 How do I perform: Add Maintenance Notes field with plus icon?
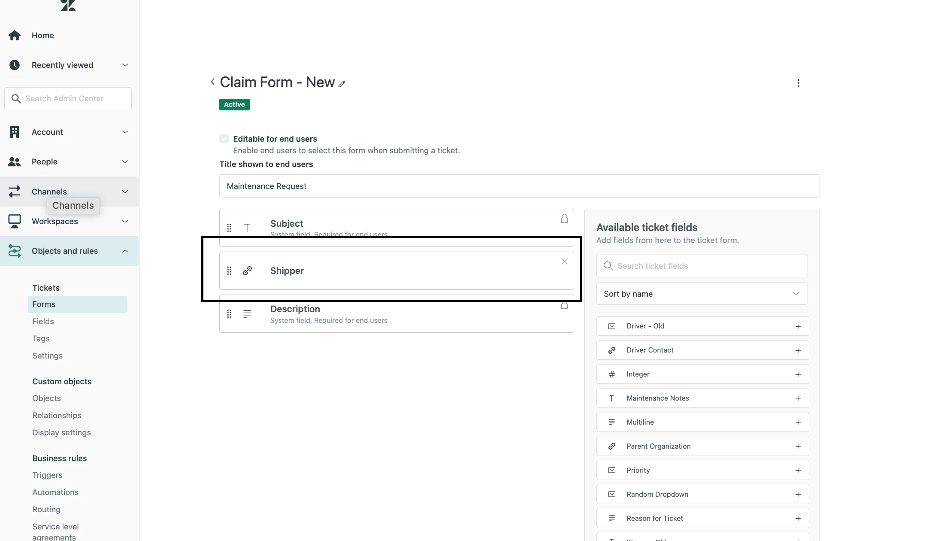798,398
